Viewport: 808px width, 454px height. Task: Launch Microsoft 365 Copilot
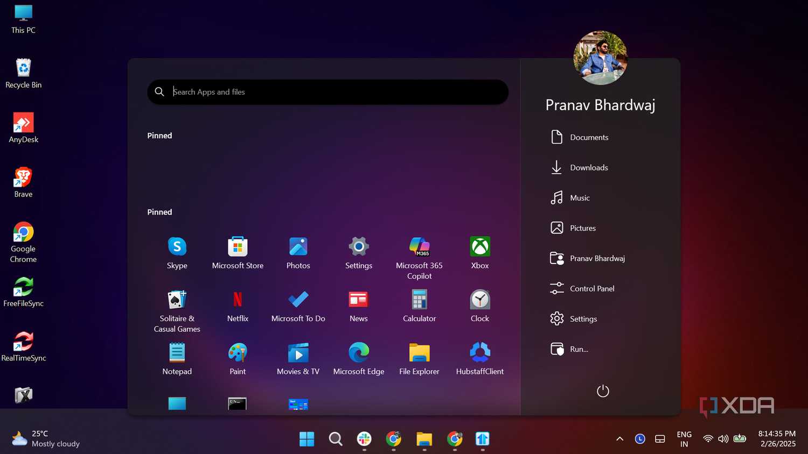pos(419,258)
